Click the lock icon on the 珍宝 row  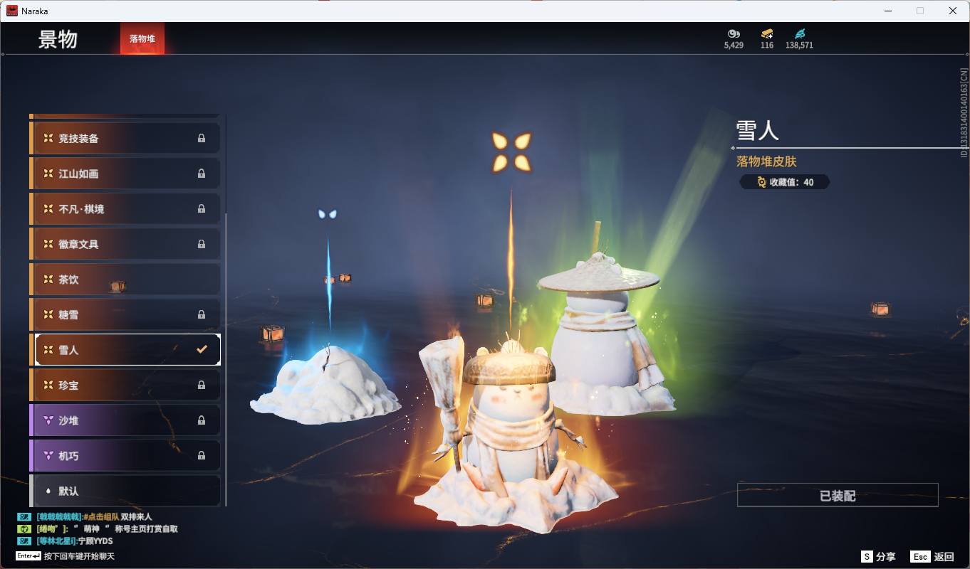click(x=202, y=385)
